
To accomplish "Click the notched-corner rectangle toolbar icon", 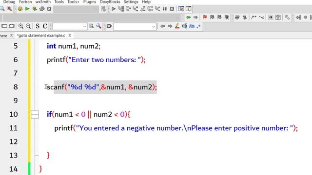I will [12, 26].
